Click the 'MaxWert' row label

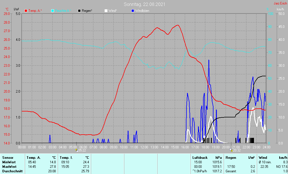tap(9, 166)
